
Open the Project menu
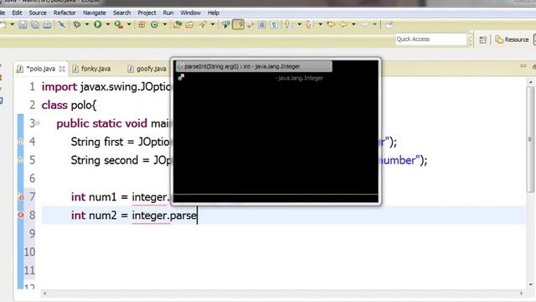[147, 13]
